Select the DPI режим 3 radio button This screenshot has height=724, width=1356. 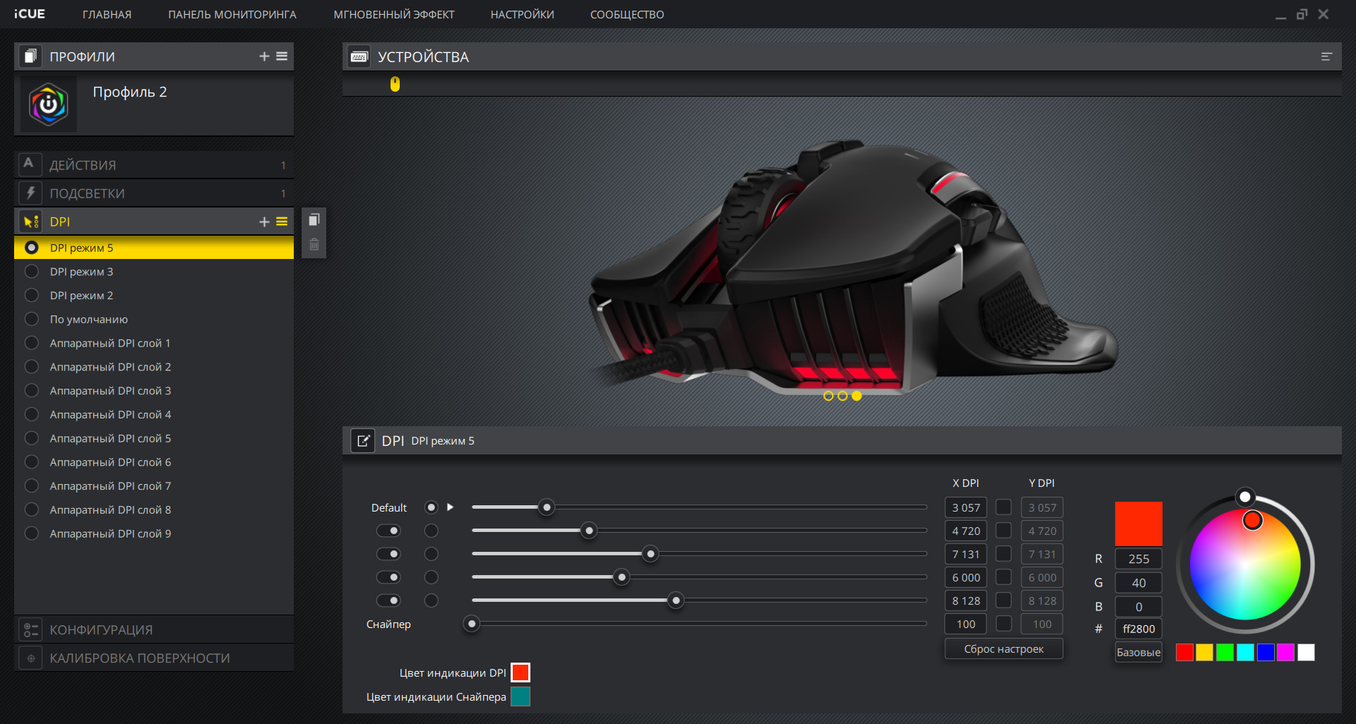tap(32, 272)
